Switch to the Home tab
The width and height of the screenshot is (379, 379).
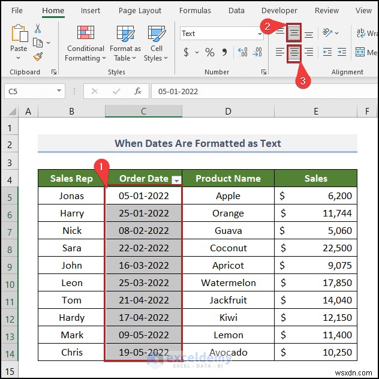pos(53,11)
